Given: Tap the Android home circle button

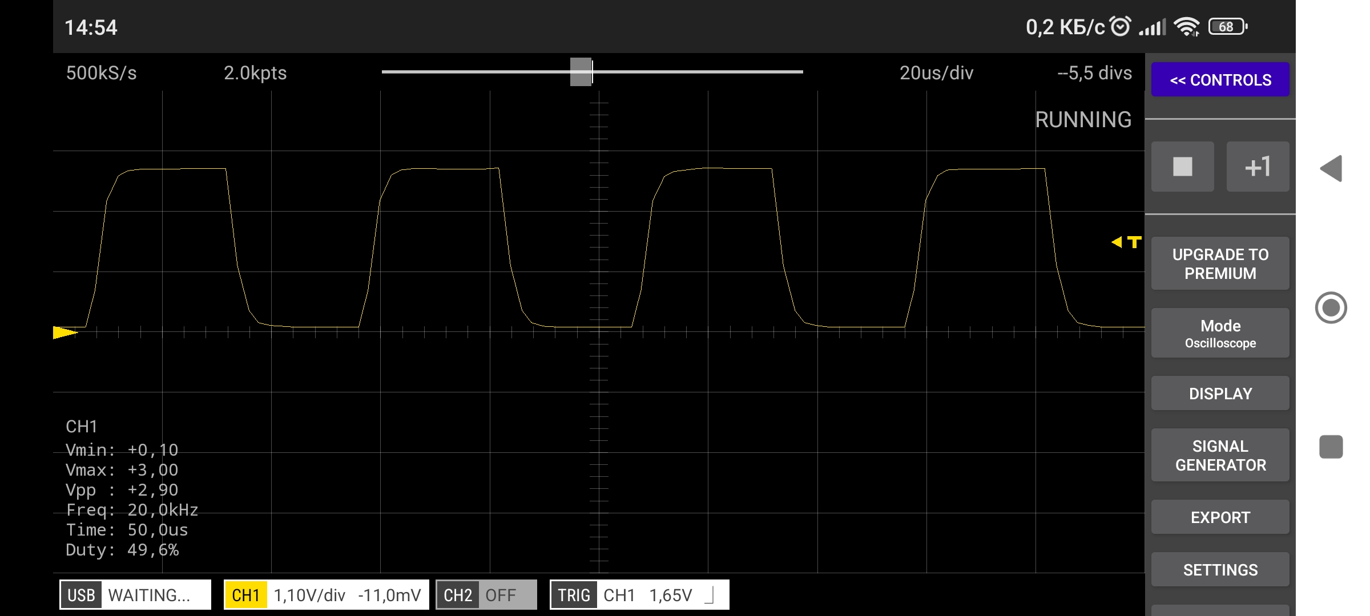Looking at the screenshot, I should [1331, 308].
